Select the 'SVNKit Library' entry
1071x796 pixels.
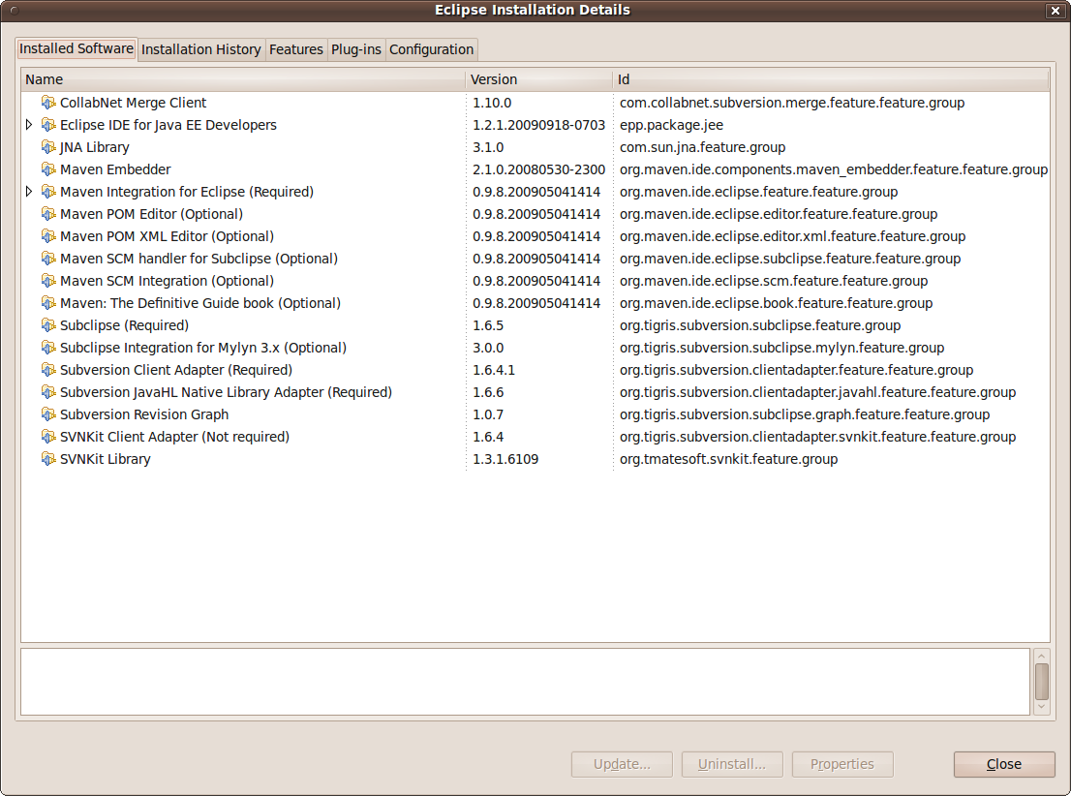[x=106, y=459]
